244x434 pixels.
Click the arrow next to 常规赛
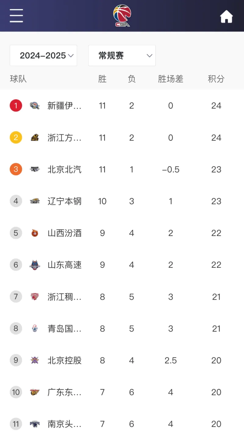pyautogui.click(x=149, y=55)
